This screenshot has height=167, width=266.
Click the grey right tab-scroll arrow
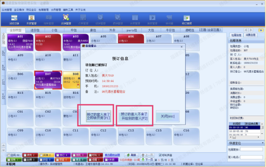tap(251, 30)
